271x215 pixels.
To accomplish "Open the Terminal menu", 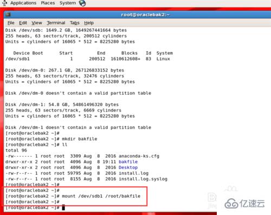I will click(x=56, y=23).
